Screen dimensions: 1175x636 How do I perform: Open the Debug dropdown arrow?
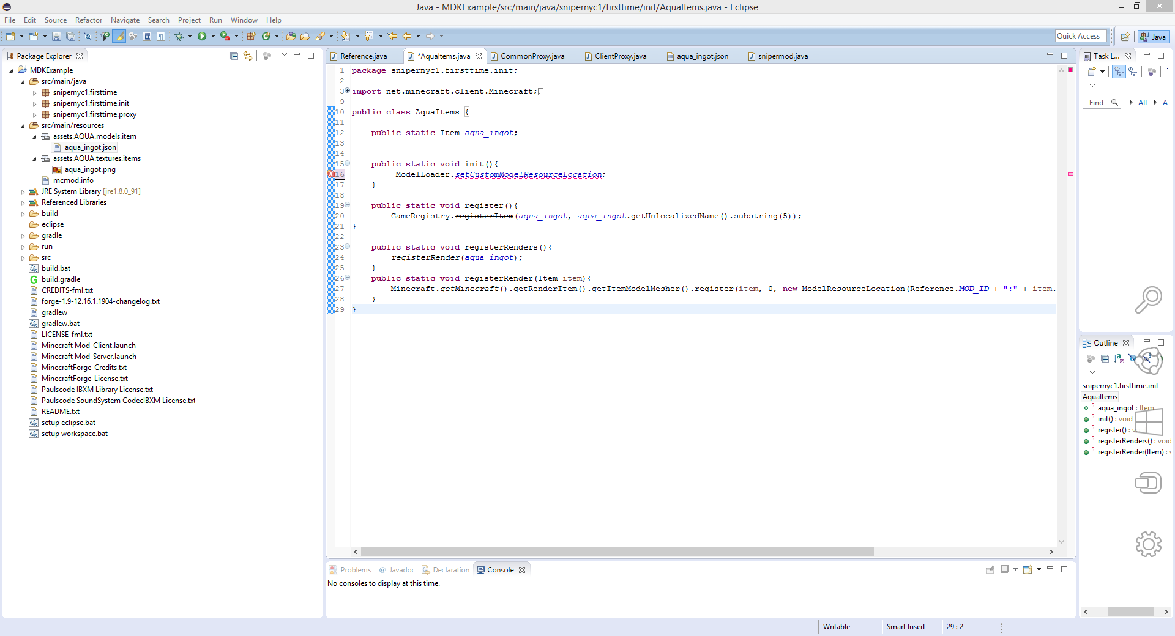[x=190, y=37]
